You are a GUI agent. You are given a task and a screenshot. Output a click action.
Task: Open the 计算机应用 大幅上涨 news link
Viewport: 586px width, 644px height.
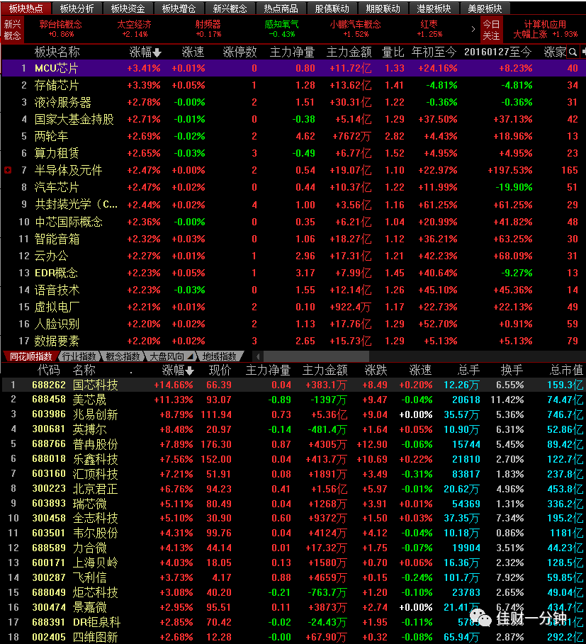(x=546, y=29)
